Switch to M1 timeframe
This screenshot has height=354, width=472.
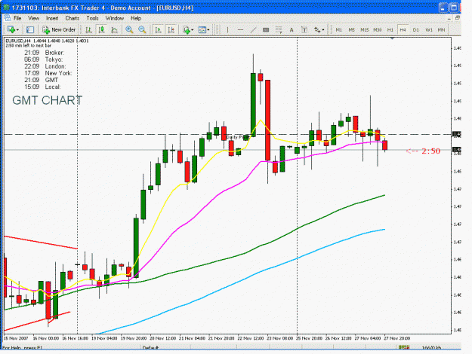(338, 29)
